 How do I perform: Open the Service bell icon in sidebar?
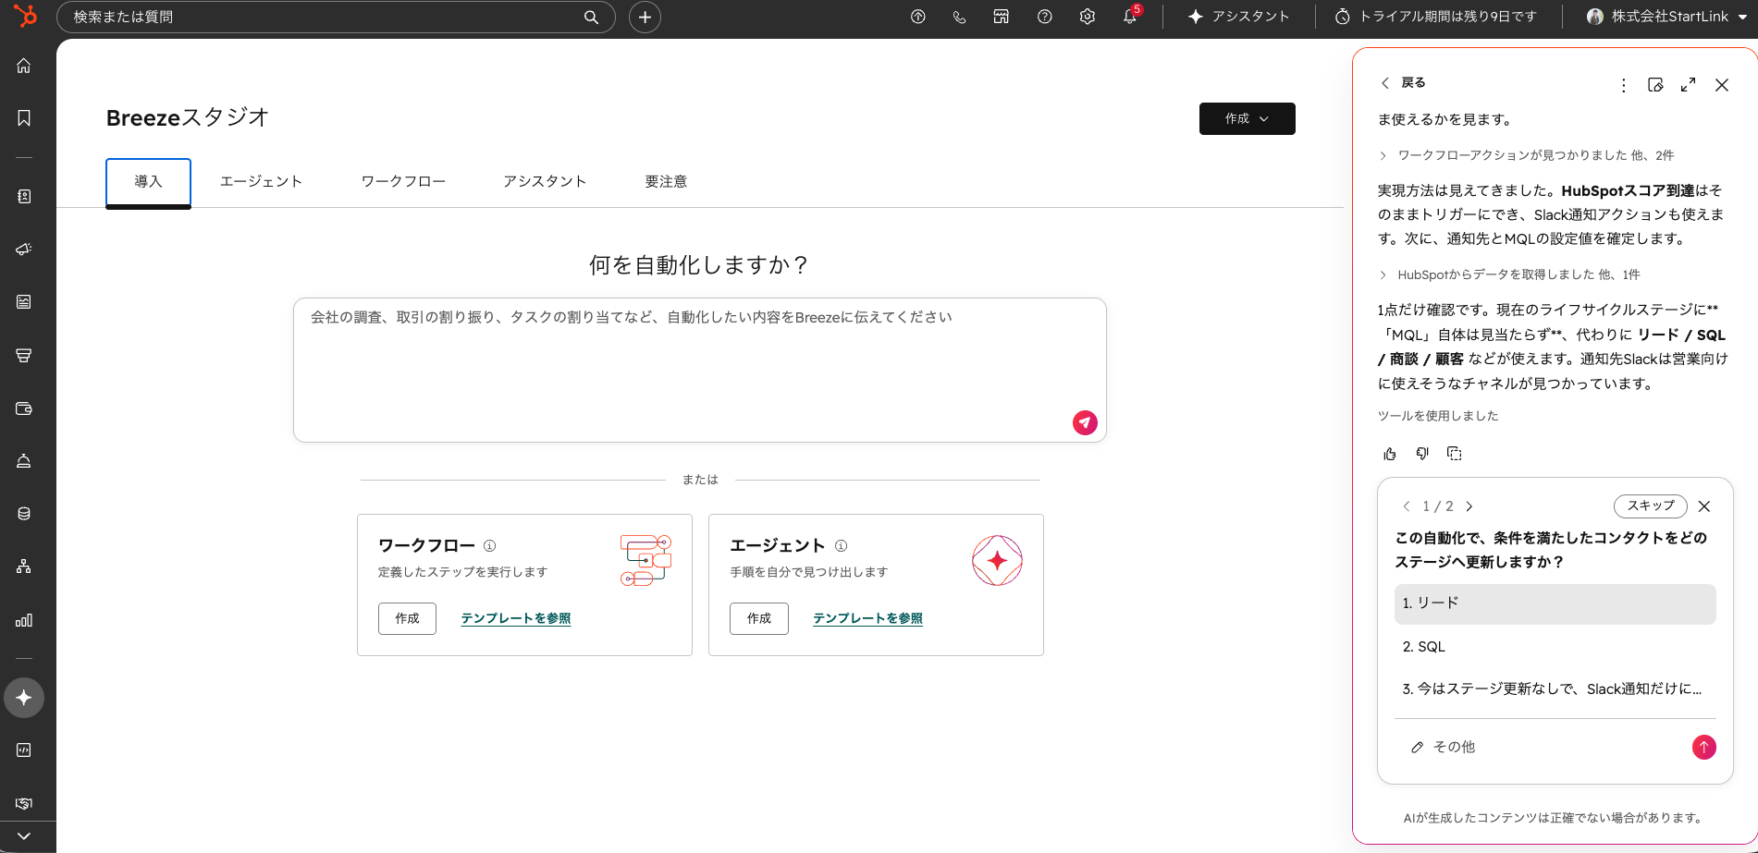click(24, 460)
